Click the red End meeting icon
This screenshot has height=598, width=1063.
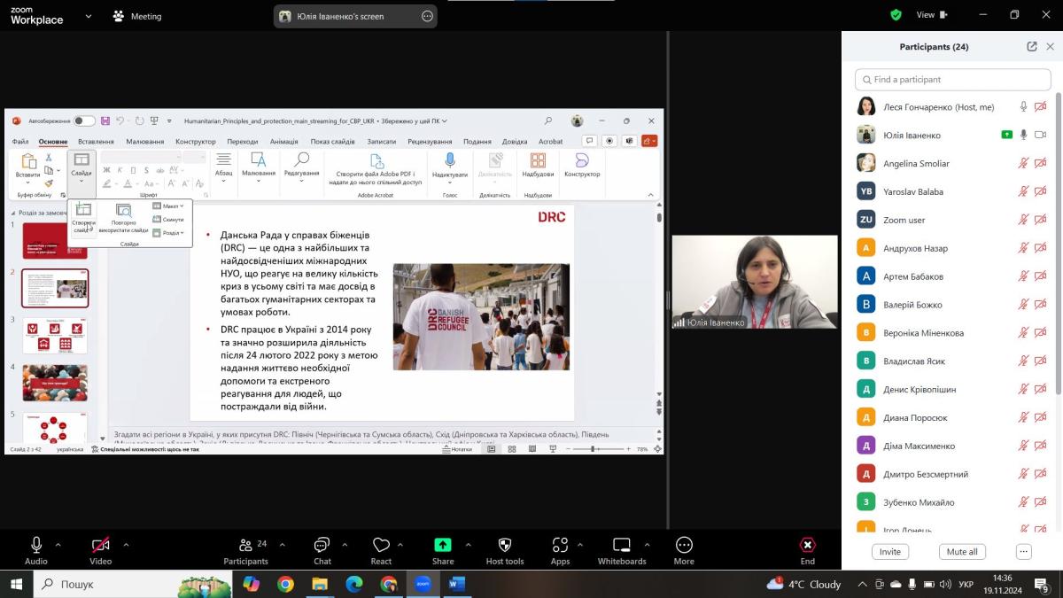807,546
